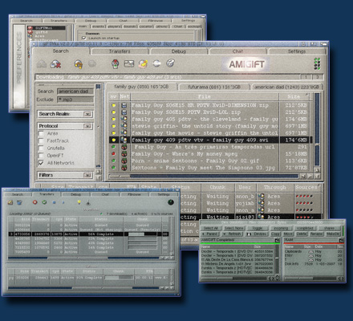The height and width of the screenshot is (321, 353).
Task: Click the blue bucket icon in Transfers window
Action: tap(19, 202)
